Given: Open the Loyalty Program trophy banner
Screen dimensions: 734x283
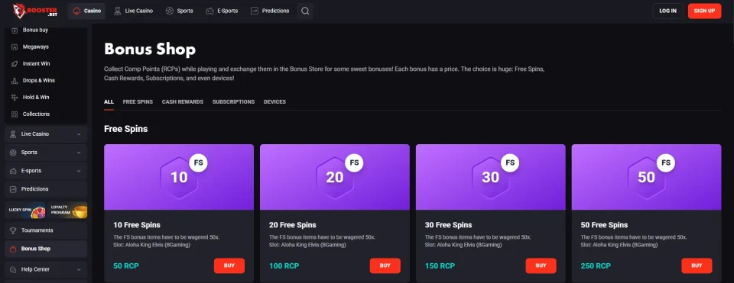Looking at the screenshot, I should tap(67, 210).
